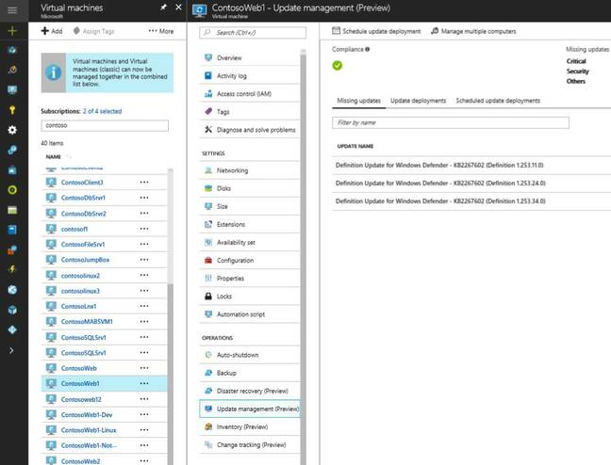Switch to the Scheduled update deployments tab
The width and height of the screenshot is (611, 465).
click(x=498, y=101)
